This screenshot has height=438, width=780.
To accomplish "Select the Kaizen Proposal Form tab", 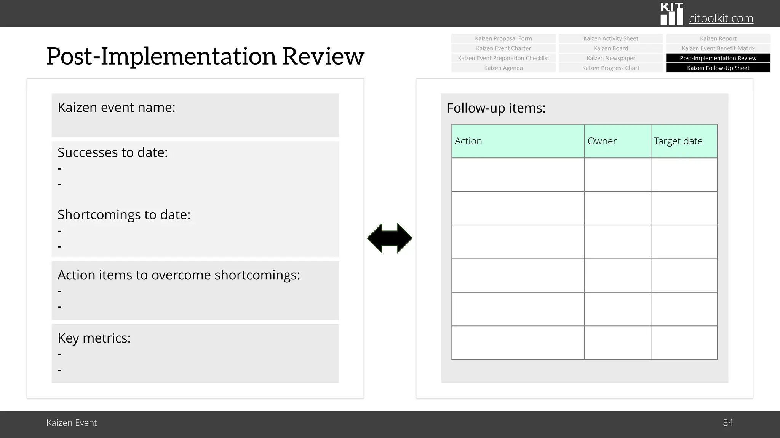I will (503, 38).
